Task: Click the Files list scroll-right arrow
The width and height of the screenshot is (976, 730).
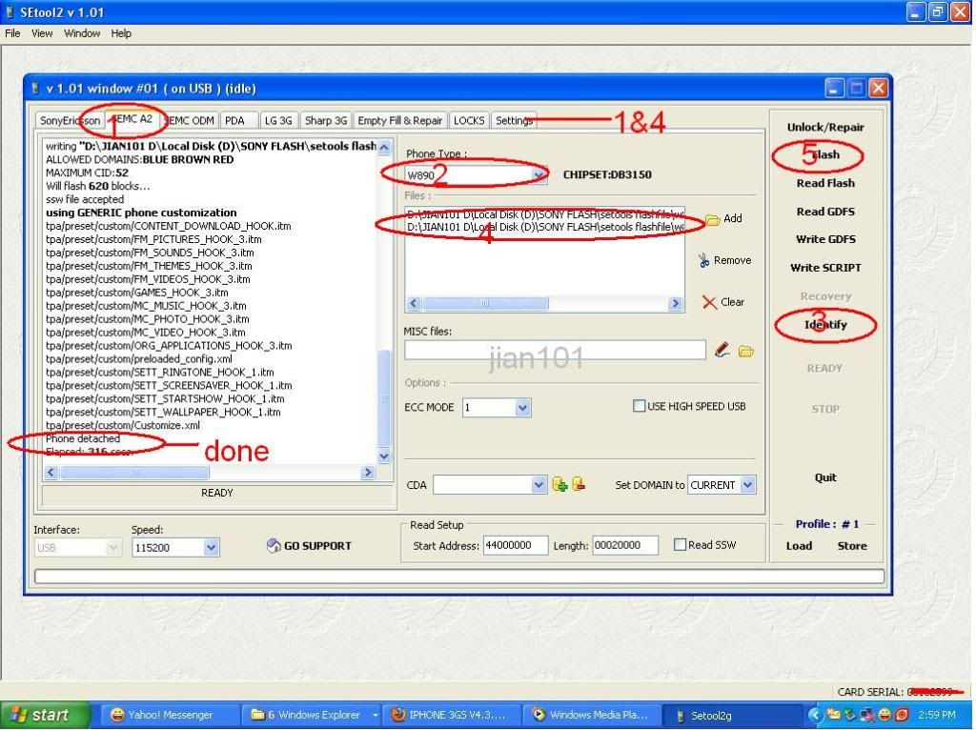Action: click(676, 304)
